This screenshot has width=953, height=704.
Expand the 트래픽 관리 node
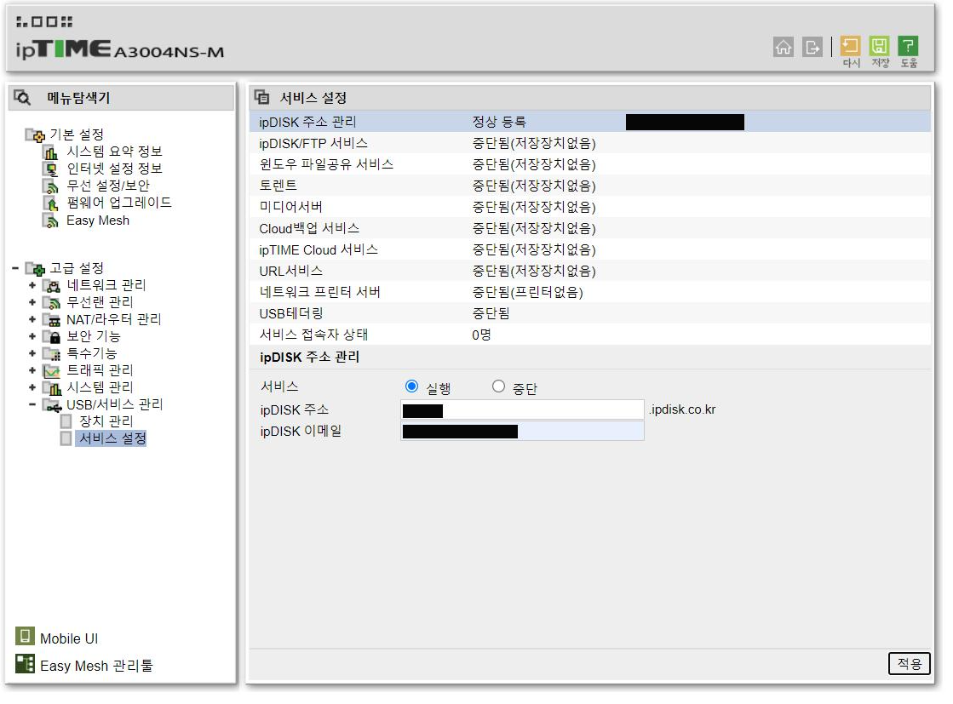[32, 370]
